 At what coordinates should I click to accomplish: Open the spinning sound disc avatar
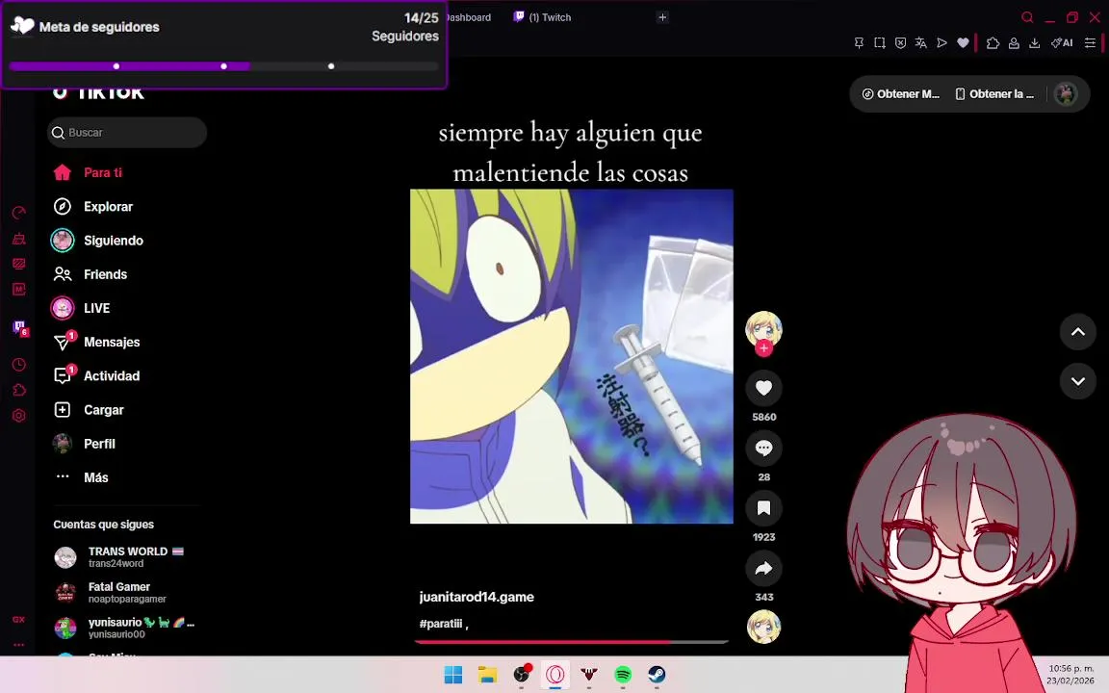[x=763, y=627]
